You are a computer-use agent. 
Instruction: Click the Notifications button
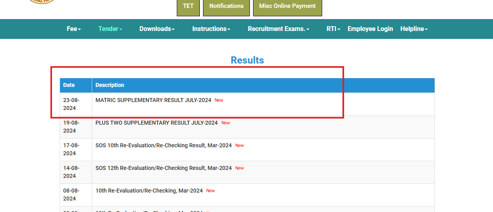click(x=226, y=7)
